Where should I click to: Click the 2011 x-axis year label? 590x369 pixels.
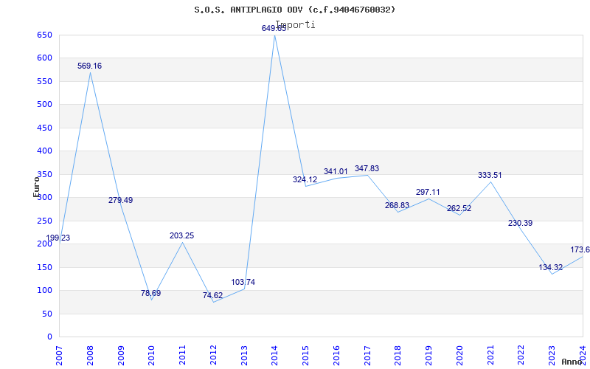click(x=182, y=356)
